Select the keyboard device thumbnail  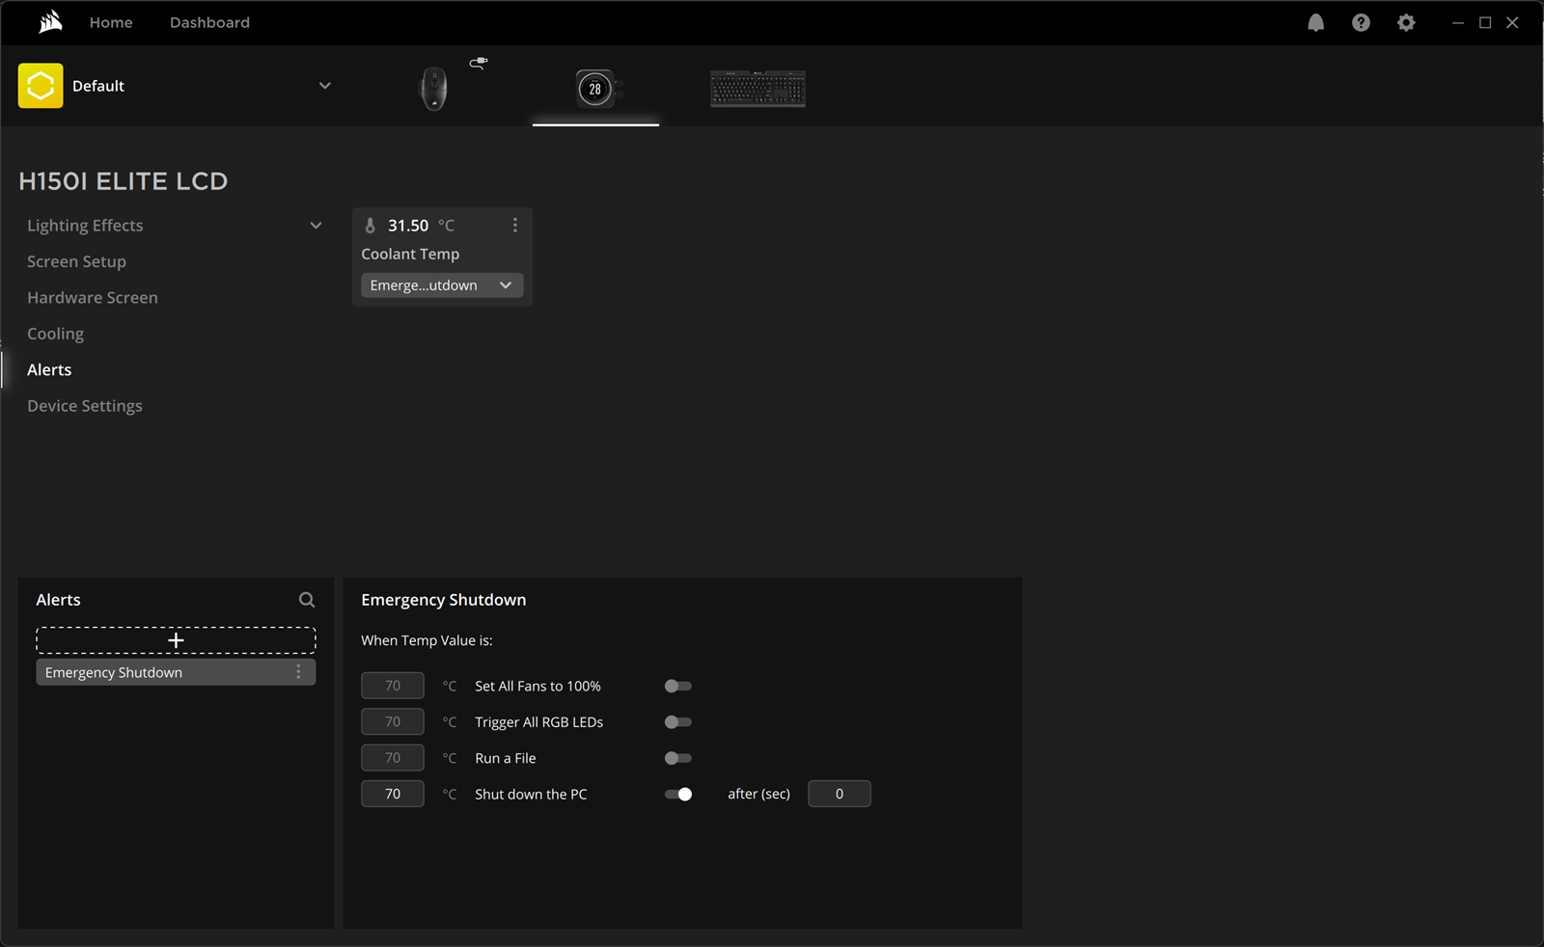758,89
